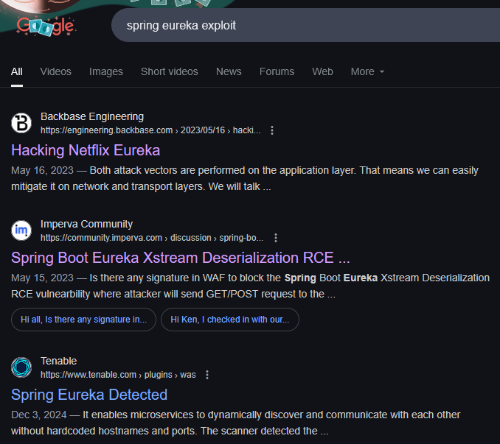Open three-dot menu for Imperva result
This screenshot has height=444, width=500.
point(276,238)
